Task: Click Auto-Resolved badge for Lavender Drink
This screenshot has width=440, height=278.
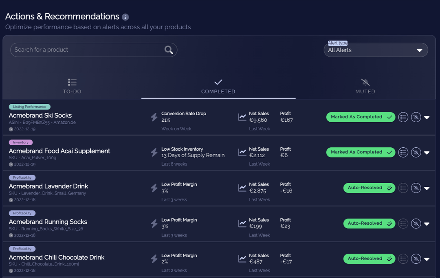Action: (369, 188)
